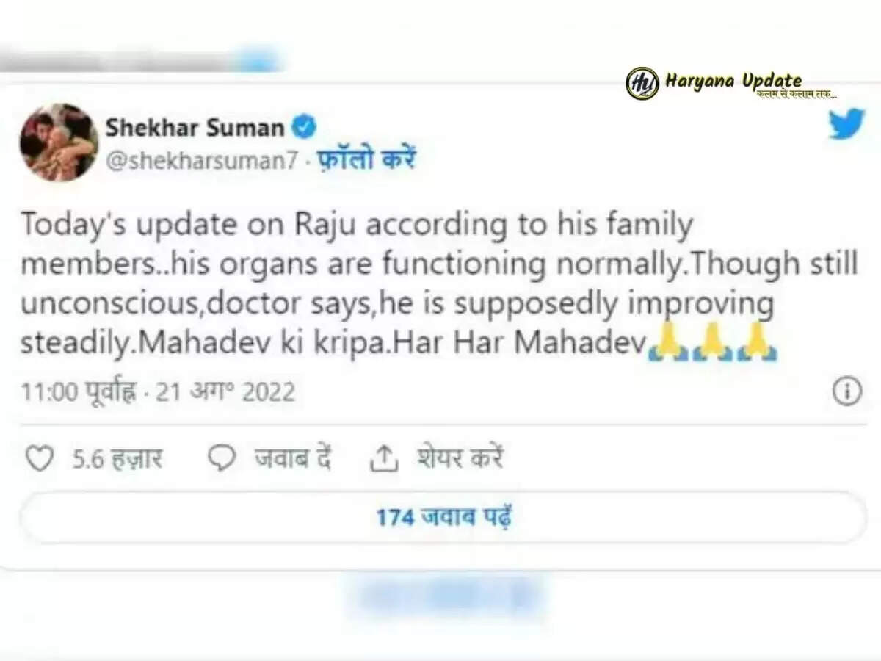Open the 174 जवाब पढ़ें replies button
The height and width of the screenshot is (661, 881).
point(443,518)
